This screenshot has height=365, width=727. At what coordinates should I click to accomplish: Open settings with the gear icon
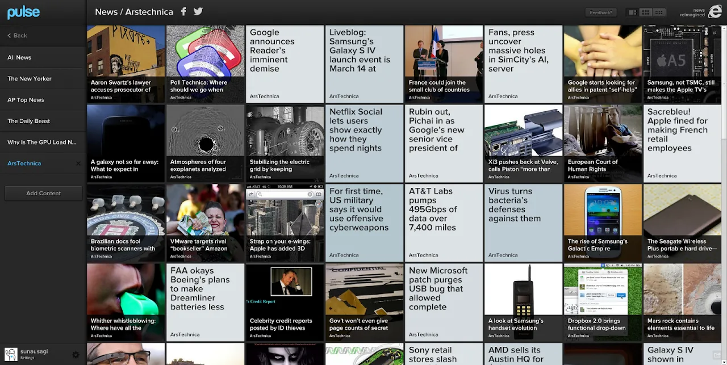(76, 355)
